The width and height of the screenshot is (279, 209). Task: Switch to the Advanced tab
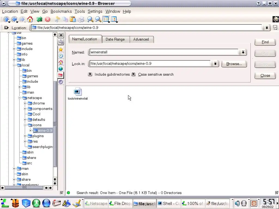(141, 39)
